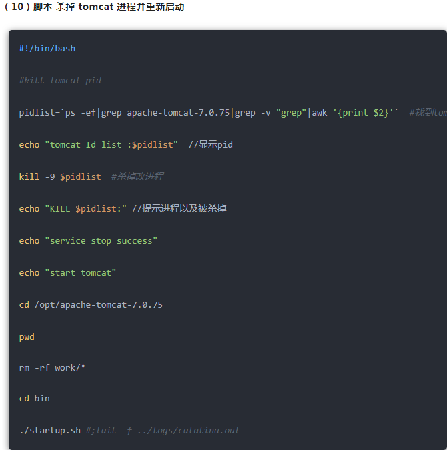Click the awk '{print $2}' expression
Image resolution: width=447 pixels, height=450 pixels.
click(x=352, y=112)
